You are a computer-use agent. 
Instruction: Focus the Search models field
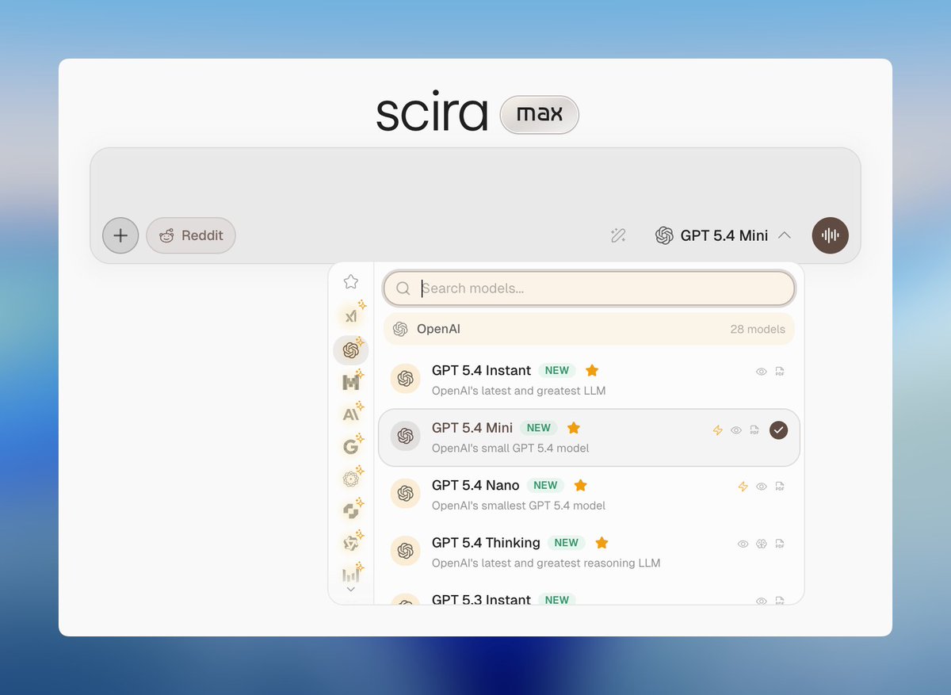589,288
